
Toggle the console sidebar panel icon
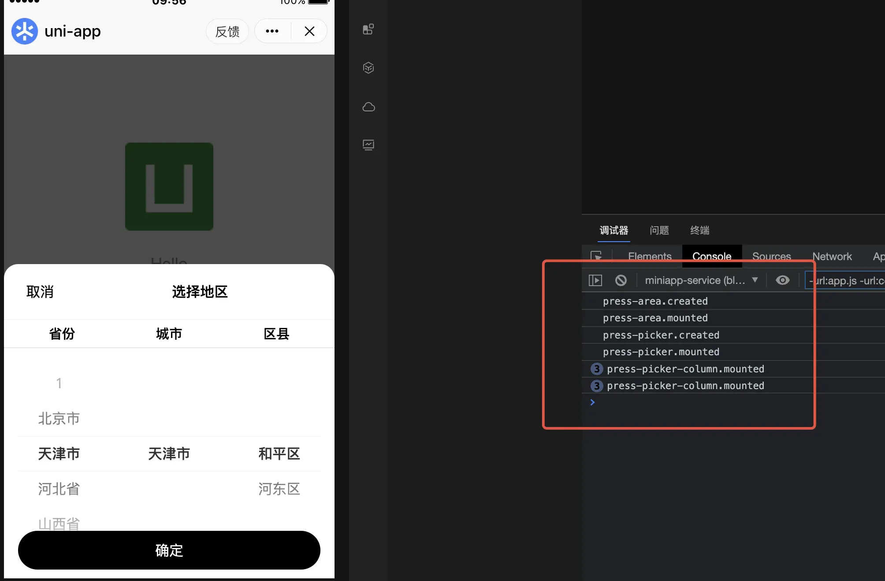click(595, 280)
